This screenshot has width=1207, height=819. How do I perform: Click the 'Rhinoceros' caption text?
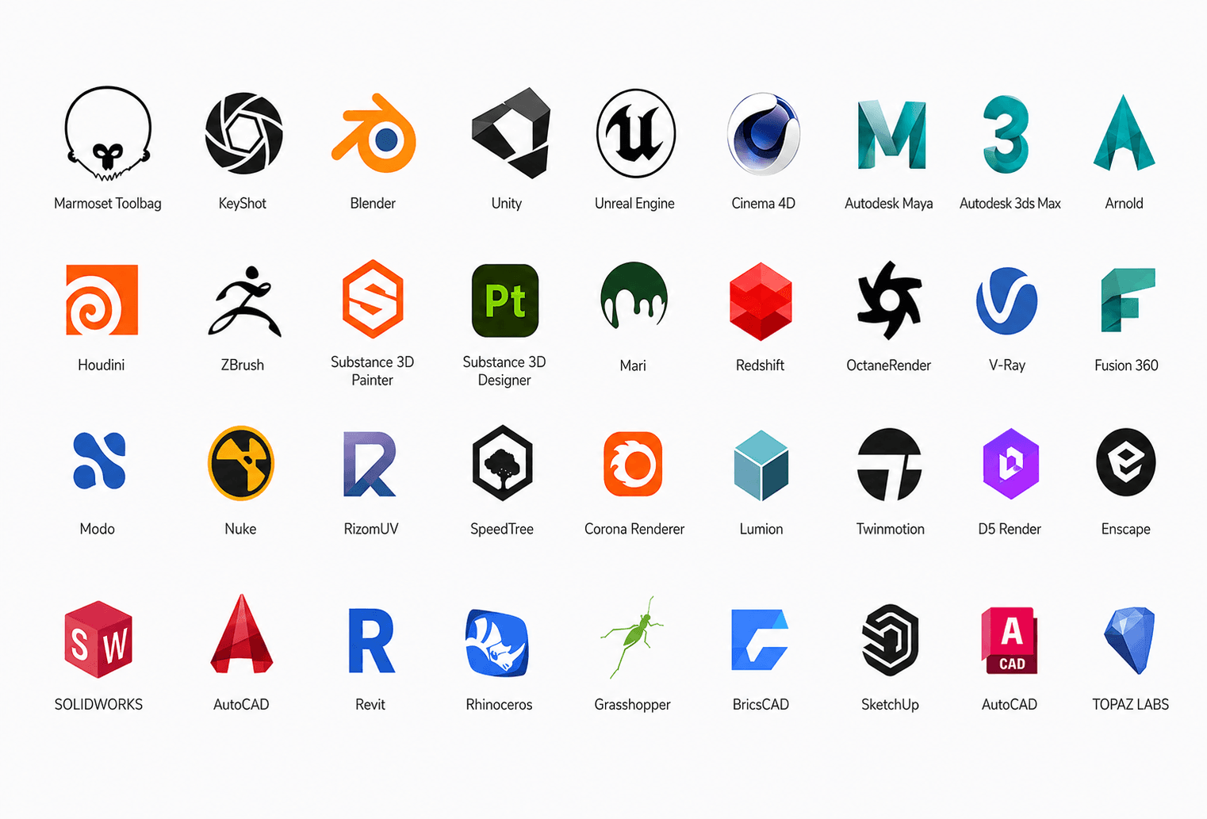(x=500, y=705)
